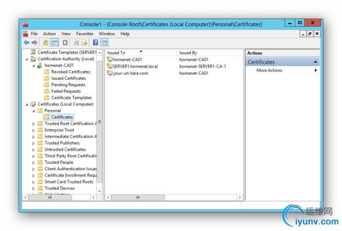Open Issued Certificates folder
The image size is (342, 231).
[x=68, y=78]
